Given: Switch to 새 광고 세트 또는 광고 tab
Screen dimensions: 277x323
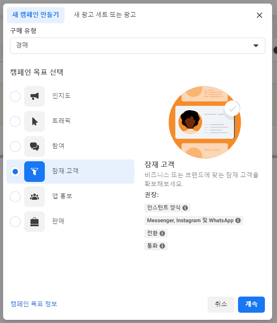Looking at the screenshot, I should point(105,15).
